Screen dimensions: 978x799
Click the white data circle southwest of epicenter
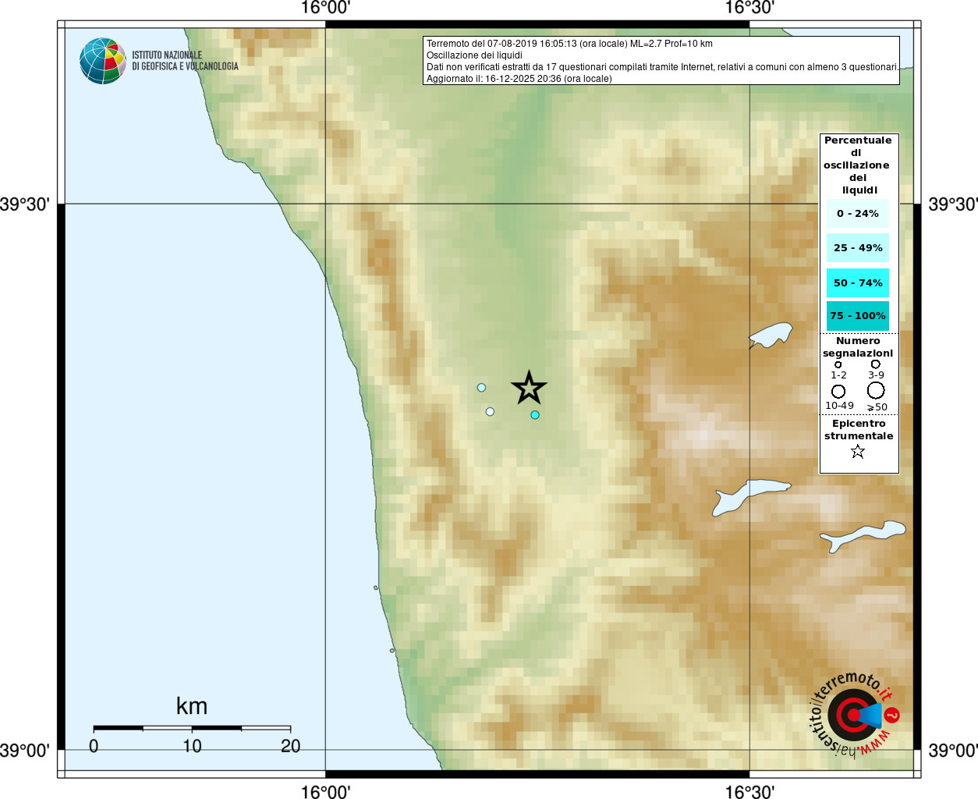tap(490, 412)
